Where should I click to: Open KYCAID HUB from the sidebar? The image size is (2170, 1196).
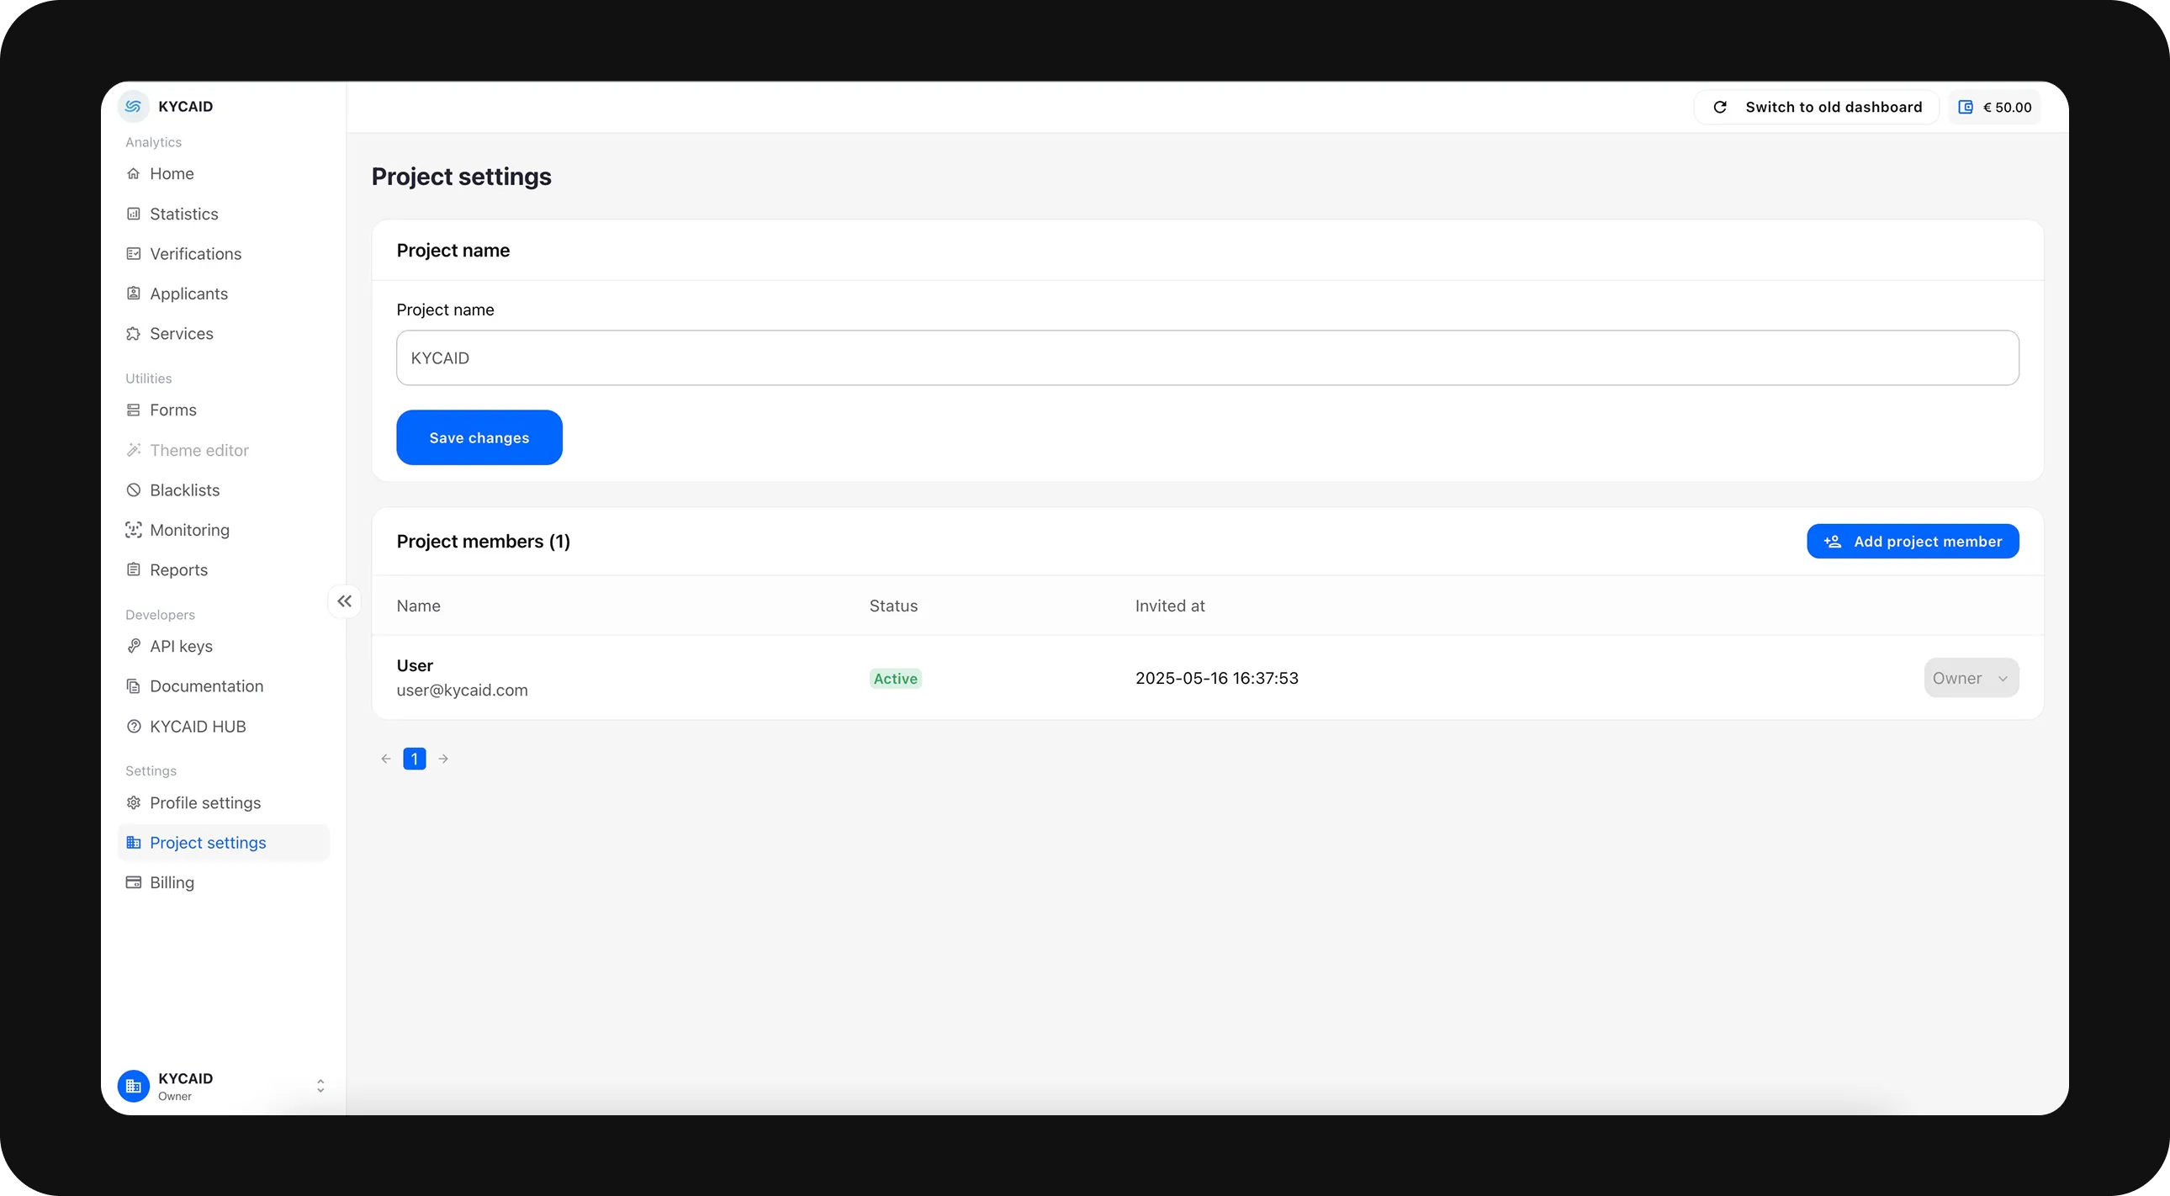point(198,726)
